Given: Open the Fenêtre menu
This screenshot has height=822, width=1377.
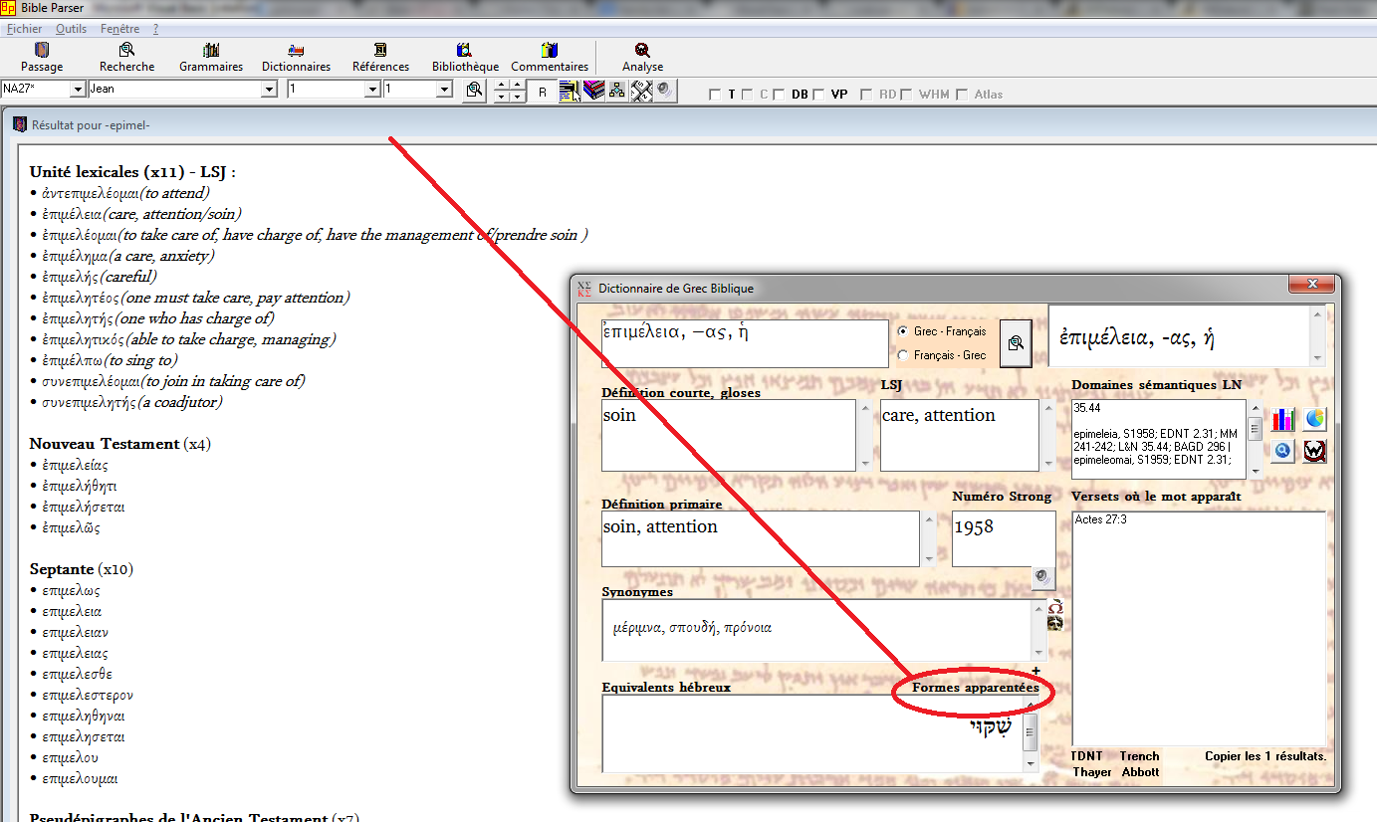Looking at the screenshot, I should [x=119, y=29].
